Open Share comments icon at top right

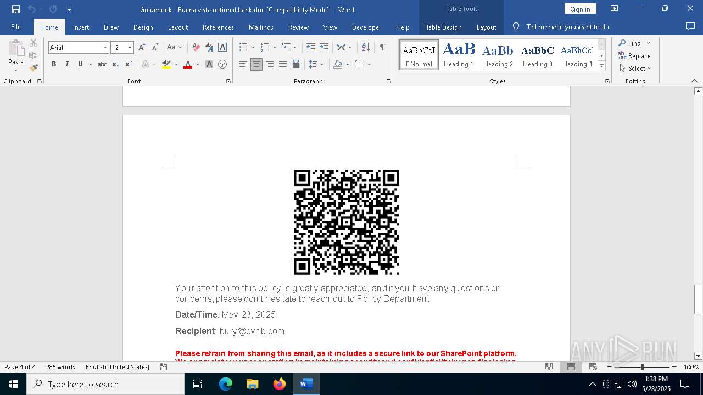(x=690, y=26)
